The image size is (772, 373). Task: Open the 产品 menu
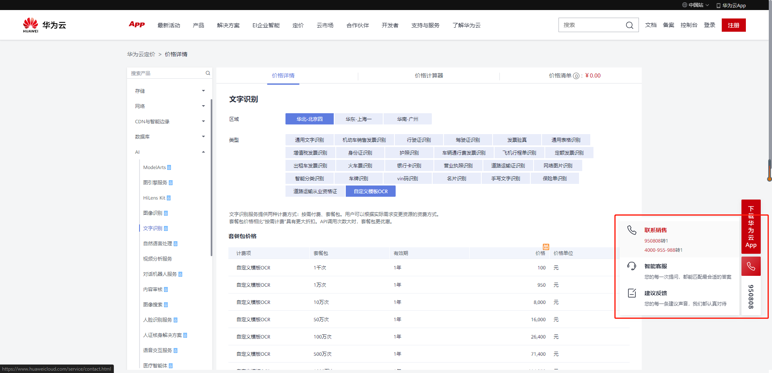(198, 25)
